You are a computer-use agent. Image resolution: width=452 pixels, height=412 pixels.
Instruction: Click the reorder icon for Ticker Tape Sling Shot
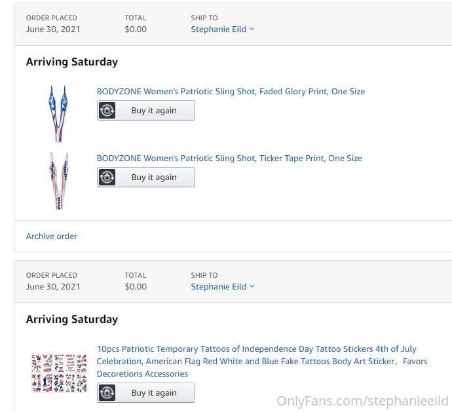point(107,178)
